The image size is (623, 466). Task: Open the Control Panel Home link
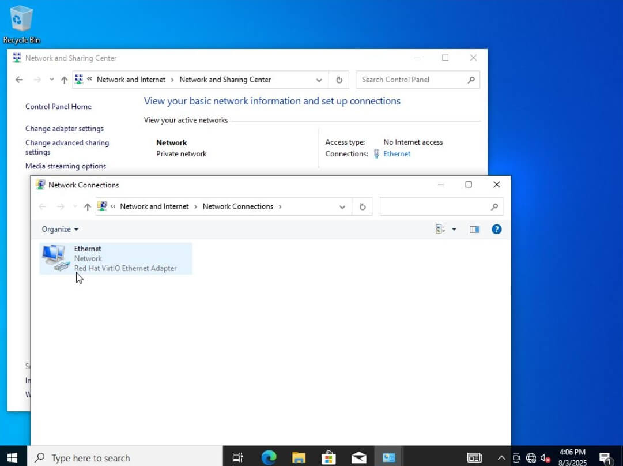point(58,107)
